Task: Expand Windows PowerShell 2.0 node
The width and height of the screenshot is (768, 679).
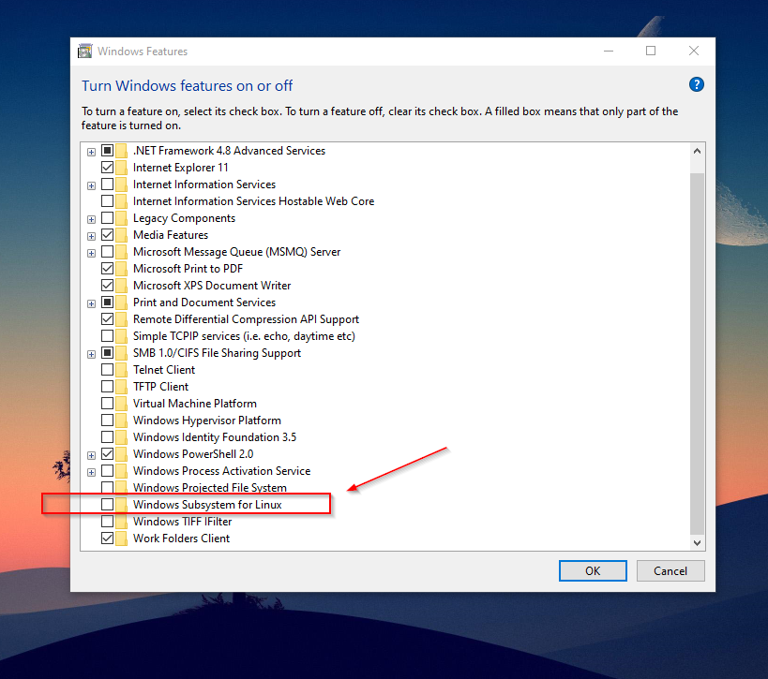Action: [91, 455]
